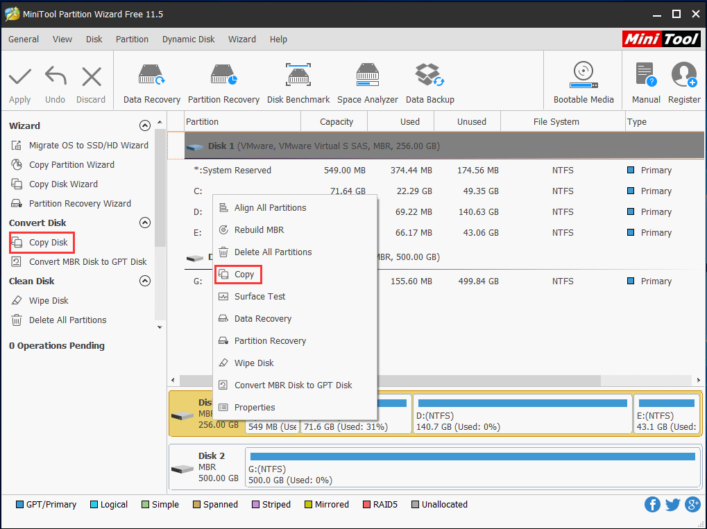
Task: Share on Twitter via the footer icon
Action: pos(672,504)
